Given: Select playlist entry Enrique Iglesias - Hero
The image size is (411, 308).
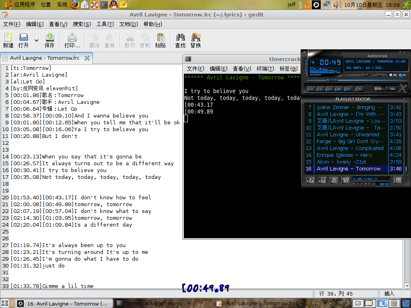Looking at the screenshot, I should point(353,155).
